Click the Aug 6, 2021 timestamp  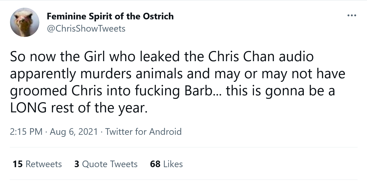point(74,132)
